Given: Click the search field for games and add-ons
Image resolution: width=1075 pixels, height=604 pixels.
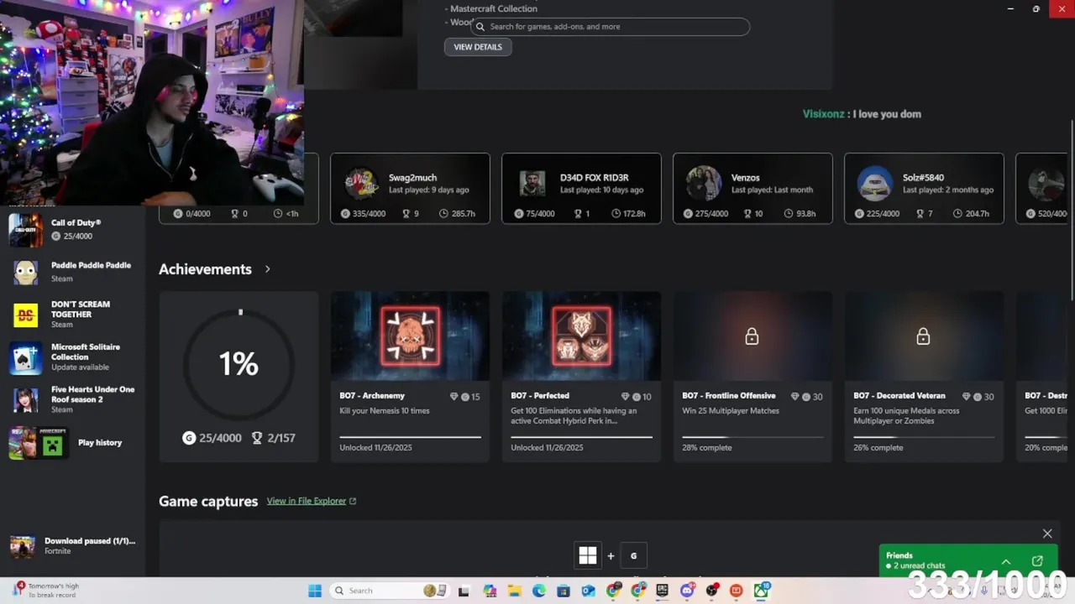Looking at the screenshot, I should (610, 27).
